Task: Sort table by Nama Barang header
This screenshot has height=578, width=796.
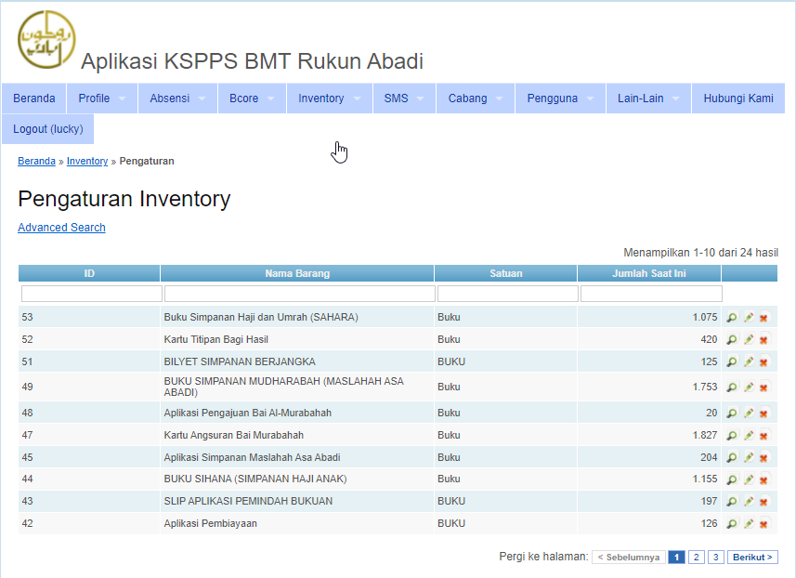Action: tap(297, 273)
